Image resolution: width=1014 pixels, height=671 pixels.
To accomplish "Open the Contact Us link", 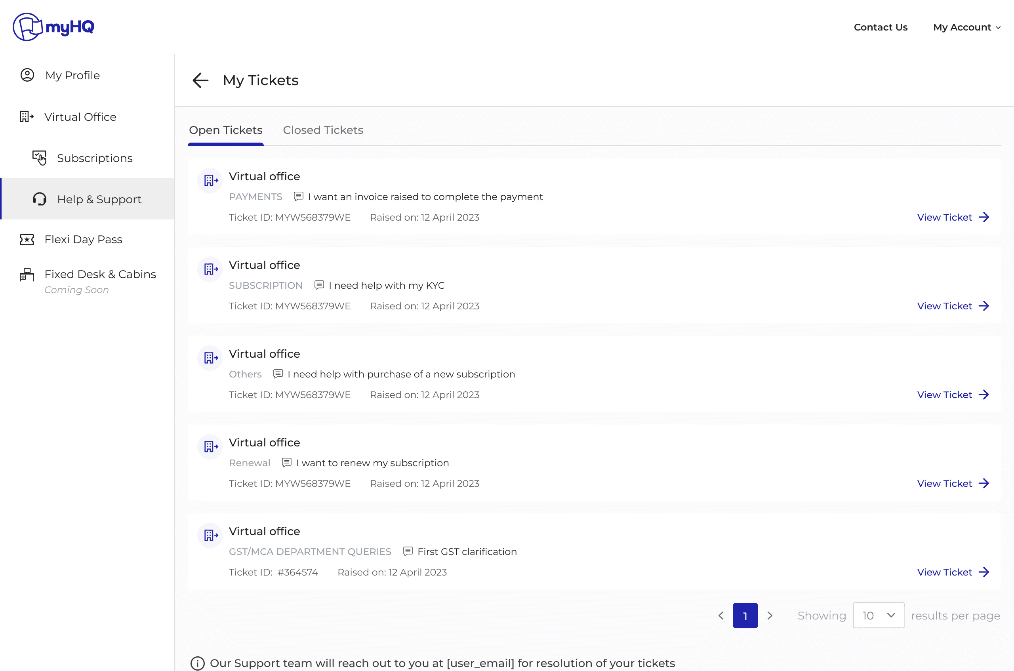I will pyautogui.click(x=880, y=27).
